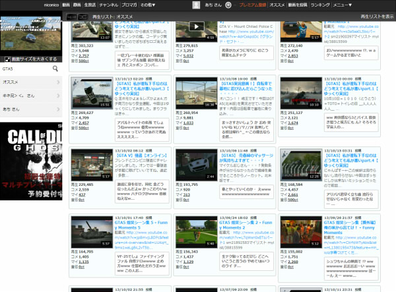Click the プレミアム登録 link
The width and height of the screenshot is (396, 292).
pyautogui.click(x=253, y=5)
